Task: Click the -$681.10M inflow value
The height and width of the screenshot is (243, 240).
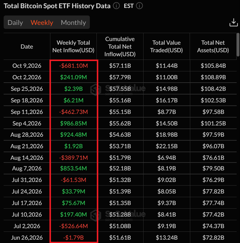Action: coord(73,66)
